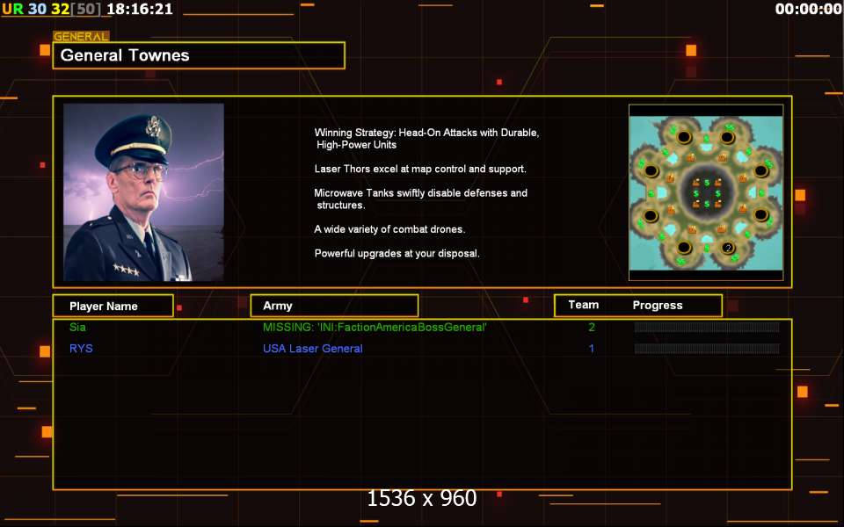
Task: Click the Winning Strategy description line
Action: point(427,138)
